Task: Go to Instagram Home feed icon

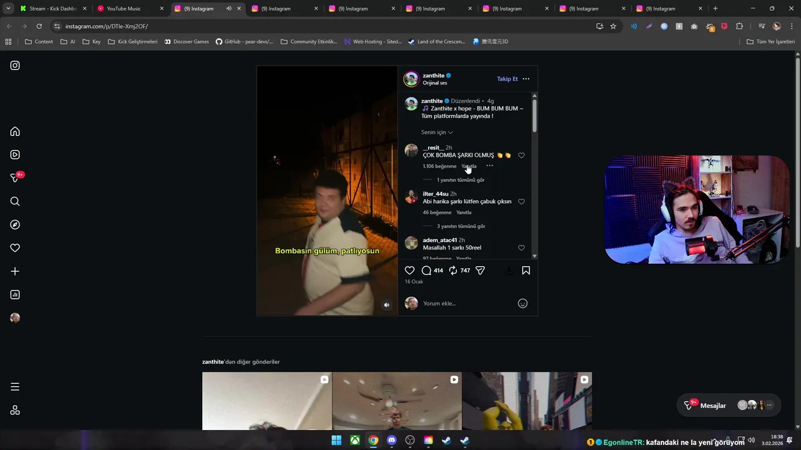Action: pos(15,131)
